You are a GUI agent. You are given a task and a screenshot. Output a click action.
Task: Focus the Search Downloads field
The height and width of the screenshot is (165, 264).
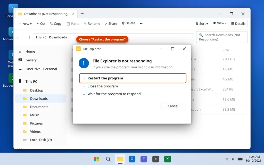click(222, 37)
